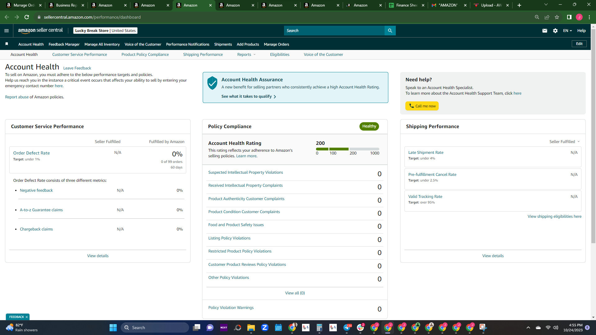Open the Windows Start menu
The width and height of the screenshot is (596, 335).
113,328
